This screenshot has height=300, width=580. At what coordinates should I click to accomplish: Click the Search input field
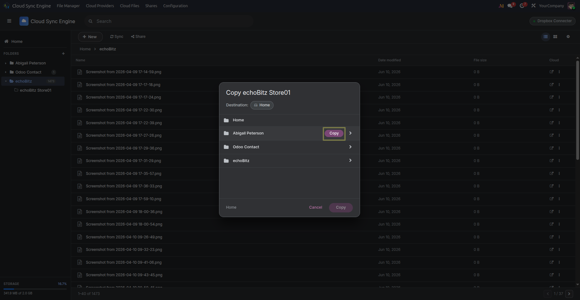169,21
